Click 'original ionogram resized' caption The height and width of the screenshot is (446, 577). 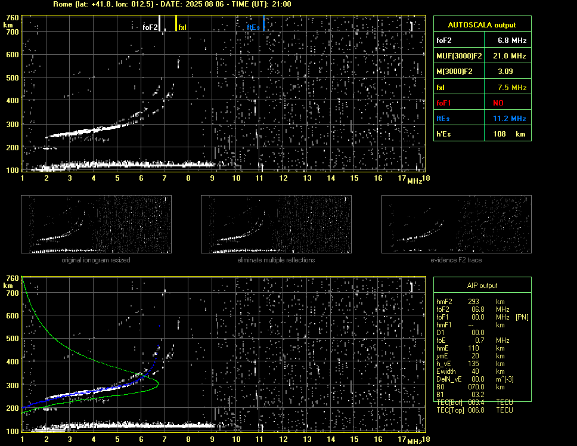coord(96,260)
